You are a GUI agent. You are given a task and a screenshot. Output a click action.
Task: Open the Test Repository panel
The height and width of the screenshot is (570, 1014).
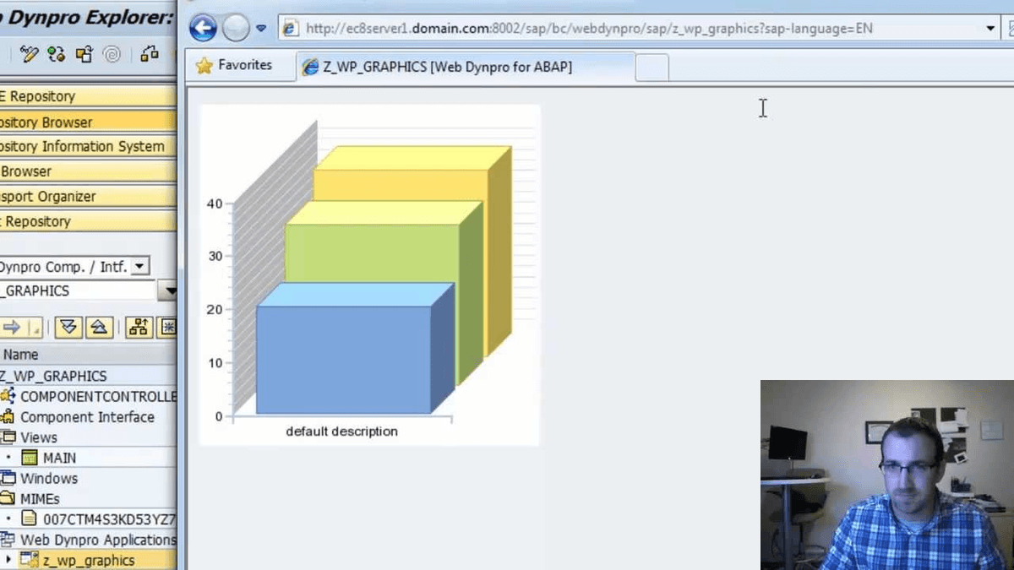pos(88,221)
